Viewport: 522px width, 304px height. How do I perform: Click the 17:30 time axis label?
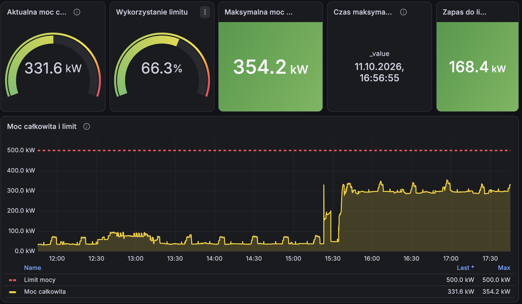click(x=490, y=258)
